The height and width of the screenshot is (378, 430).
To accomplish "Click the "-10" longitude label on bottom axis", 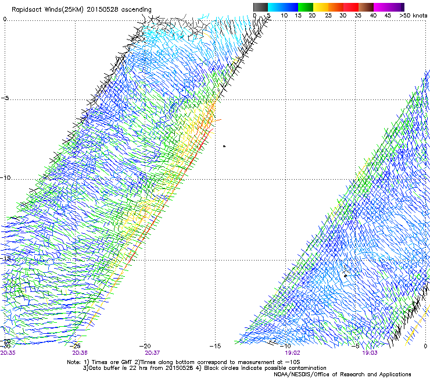I will (285, 346).
